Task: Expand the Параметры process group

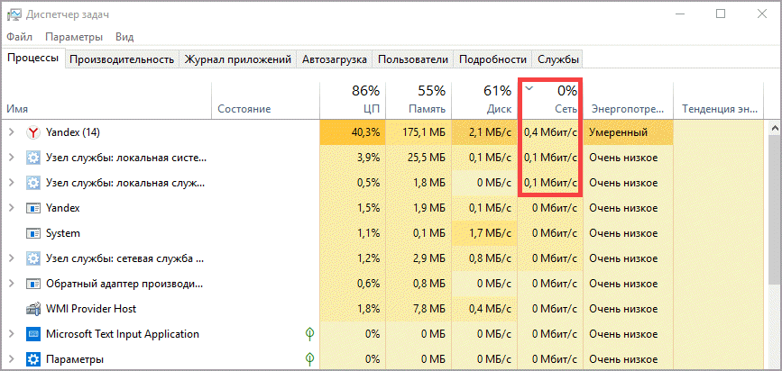Action: pos(12,359)
